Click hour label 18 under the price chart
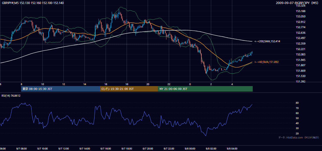The width and height of the screenshot is (322, 151). tap(127, 84)
